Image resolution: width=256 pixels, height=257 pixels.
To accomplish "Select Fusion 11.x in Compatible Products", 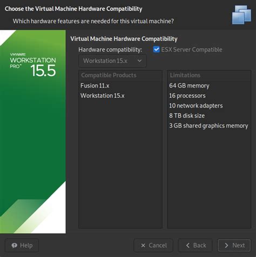I will [95, 85].
